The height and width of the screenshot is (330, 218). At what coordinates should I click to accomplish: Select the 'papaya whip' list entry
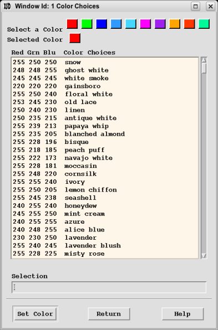pos(105,126)
